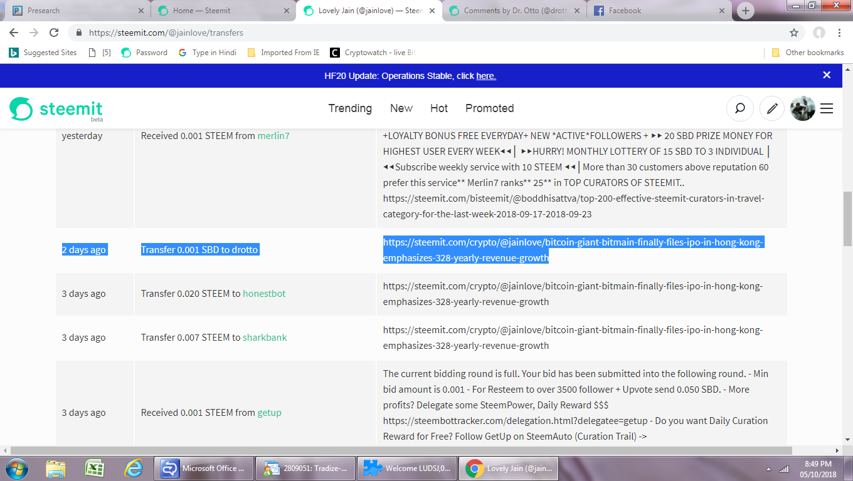The width and height of the screenshot is (853, 481).
Task: Click the browser forward arrow
Action: tap(34, 33)
